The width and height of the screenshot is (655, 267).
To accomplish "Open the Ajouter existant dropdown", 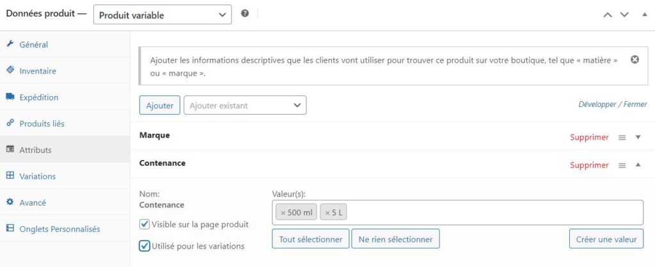I will [244, 105].
